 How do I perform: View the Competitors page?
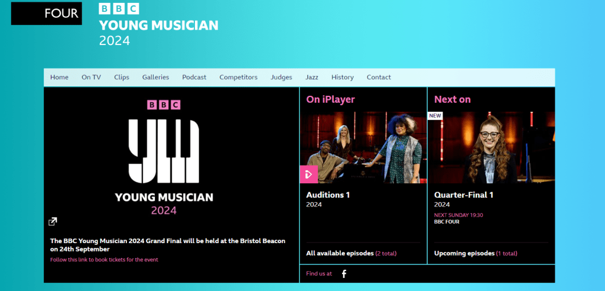238,77
